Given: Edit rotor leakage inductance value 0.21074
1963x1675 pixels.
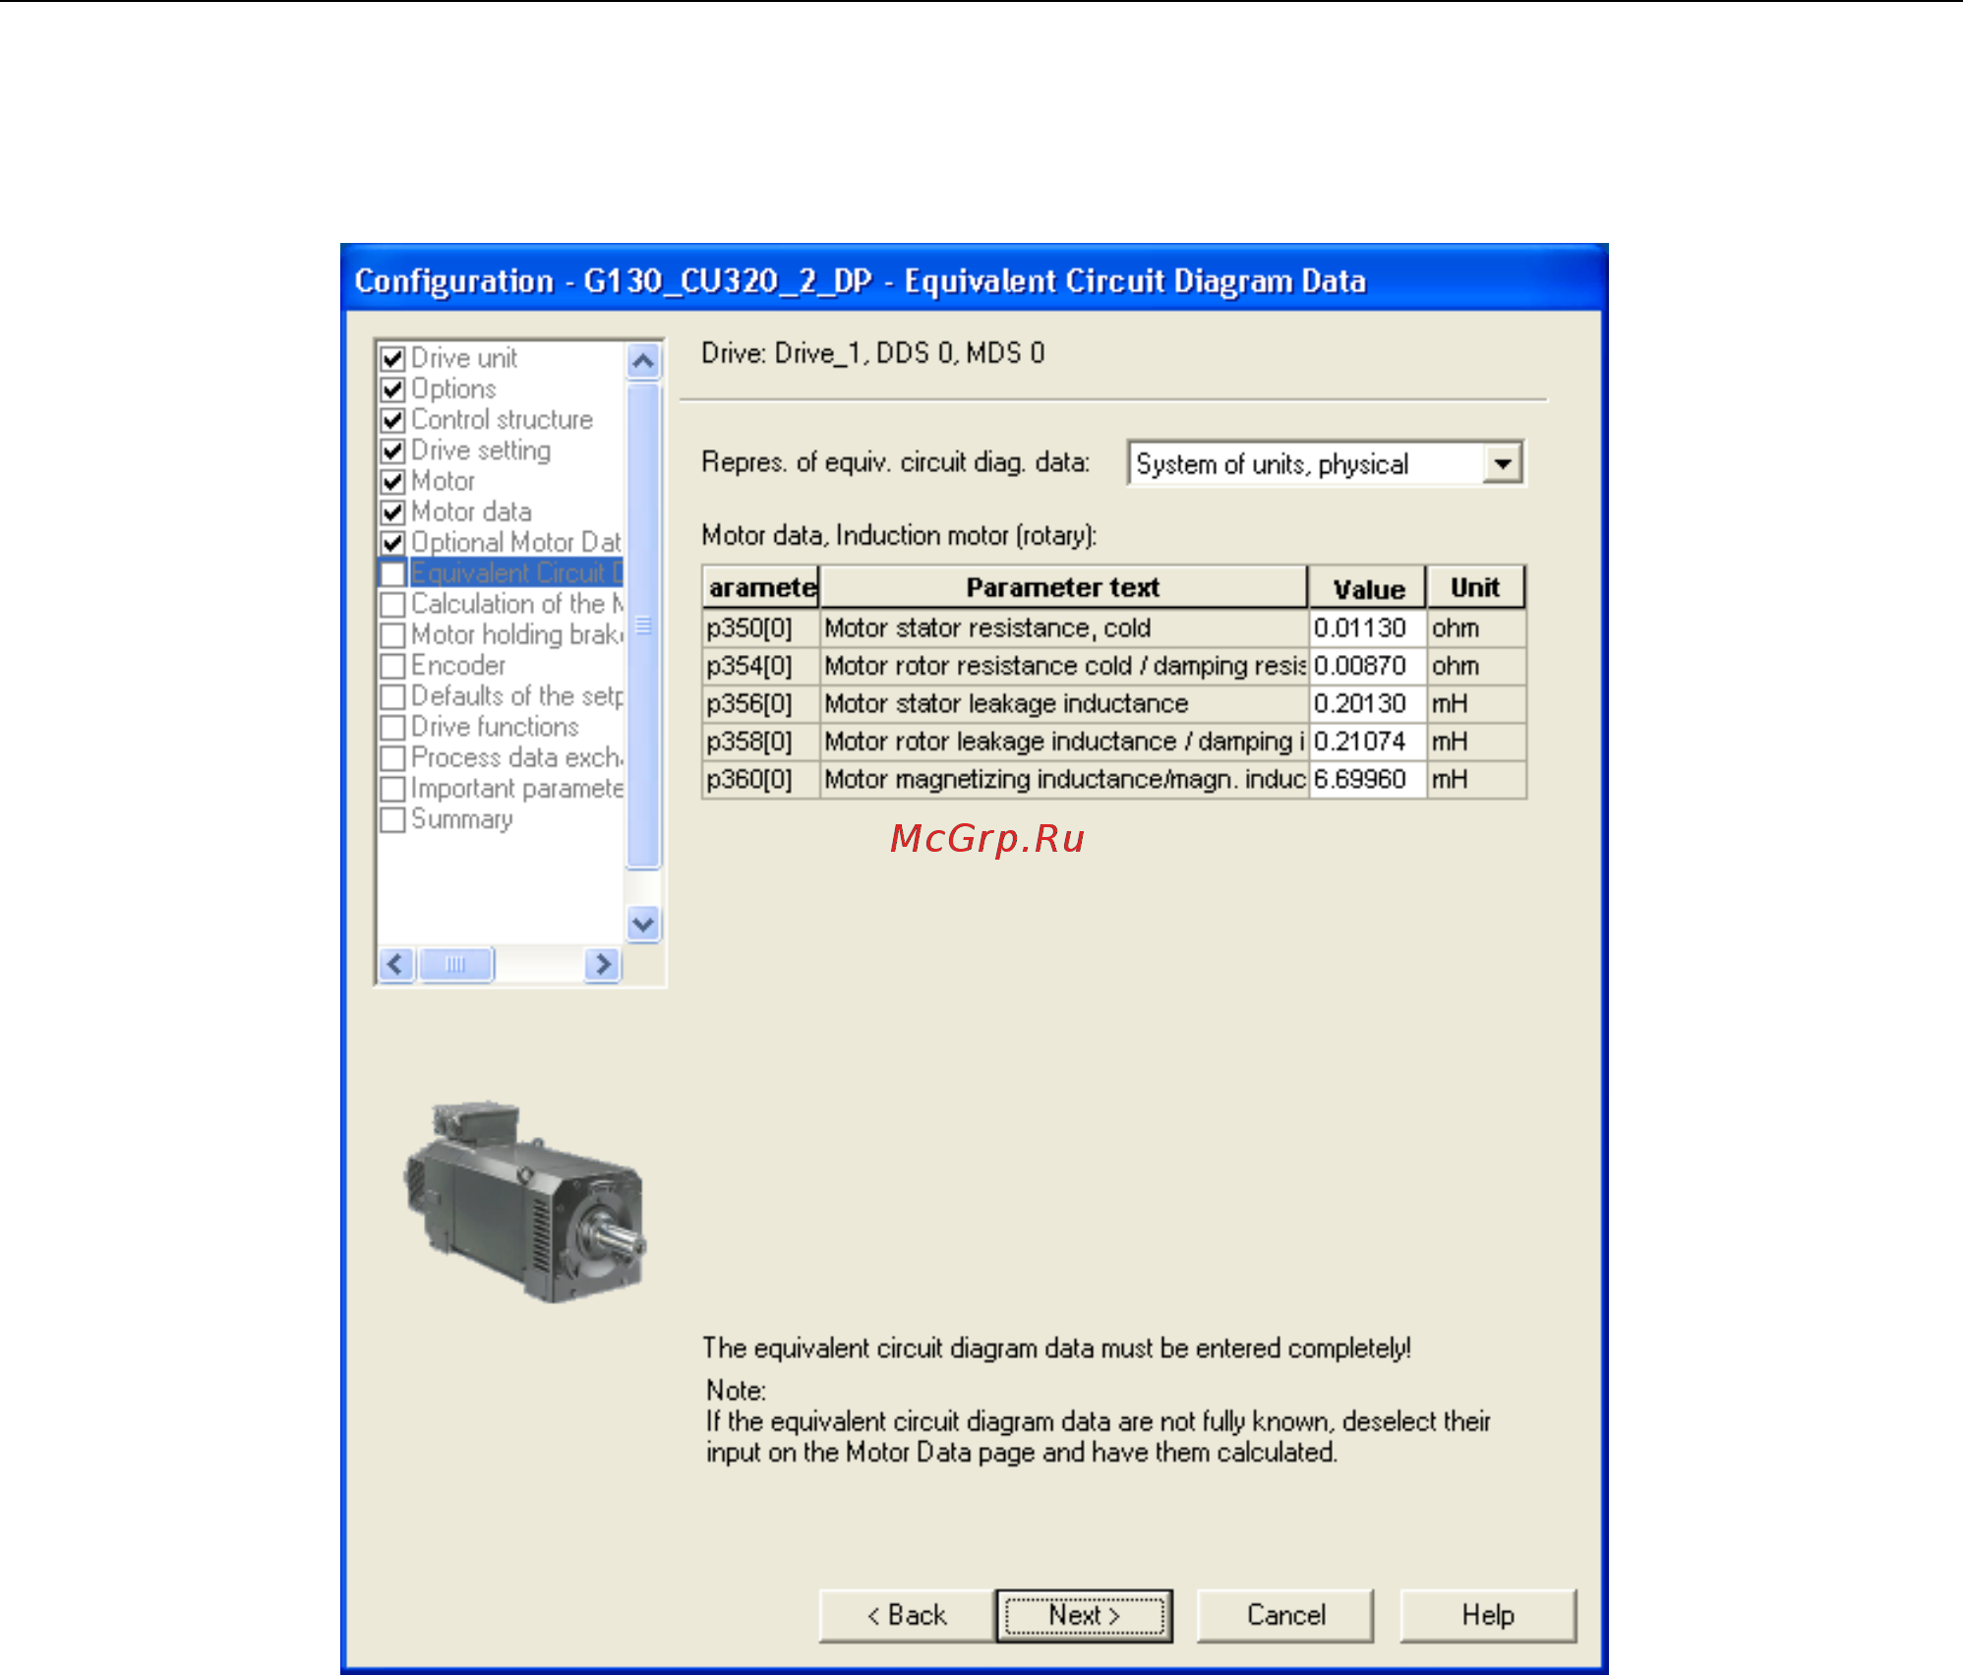Looking at the screenshot, I should click(1367, 742).
